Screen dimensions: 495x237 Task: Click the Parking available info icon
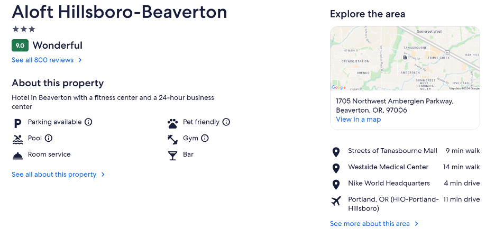click(x=88, y=122)
